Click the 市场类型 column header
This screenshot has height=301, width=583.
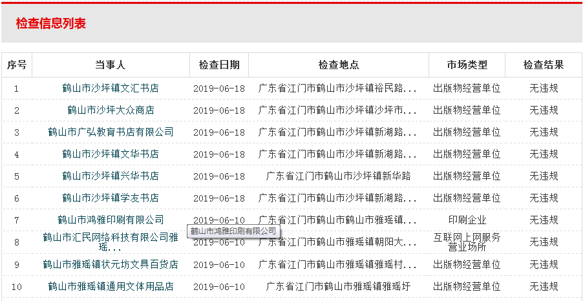tap(467, 65)
